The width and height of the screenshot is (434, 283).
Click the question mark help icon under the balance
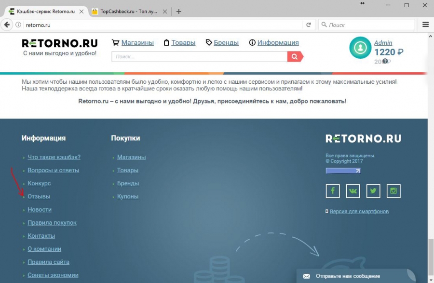tap(385, 61)
